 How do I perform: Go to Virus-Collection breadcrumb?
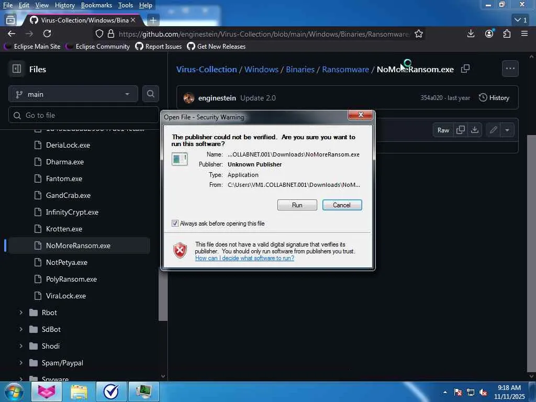coord(206,69)
